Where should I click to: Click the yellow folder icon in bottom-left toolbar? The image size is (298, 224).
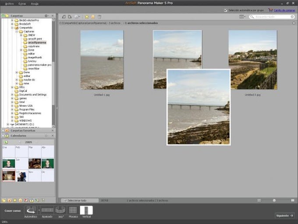(x=4, y=200)
